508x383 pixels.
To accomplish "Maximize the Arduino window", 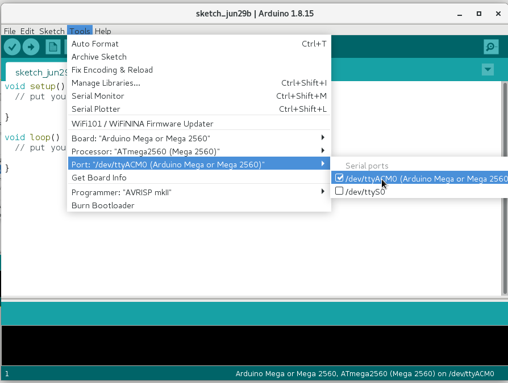I will tap(479, 13).
